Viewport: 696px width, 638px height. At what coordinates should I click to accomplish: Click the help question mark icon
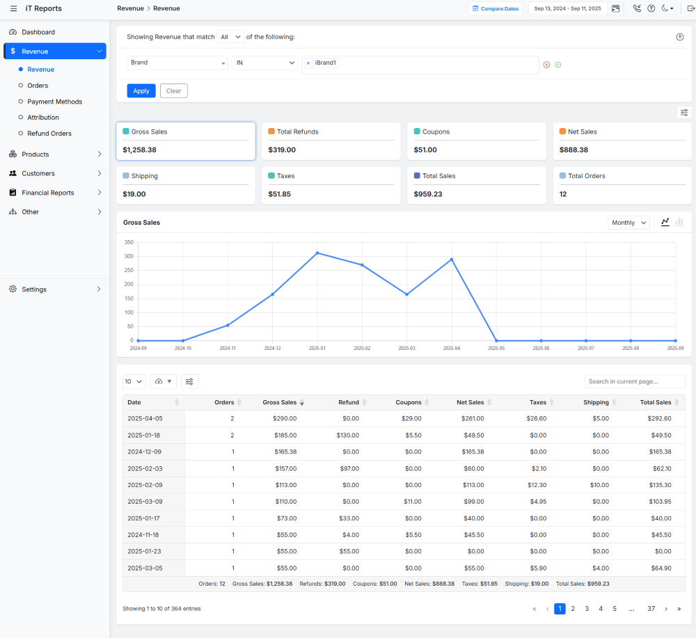(651, 8)
